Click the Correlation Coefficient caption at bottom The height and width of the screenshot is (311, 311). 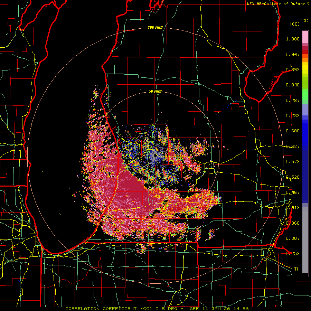(x=157, y=309)
